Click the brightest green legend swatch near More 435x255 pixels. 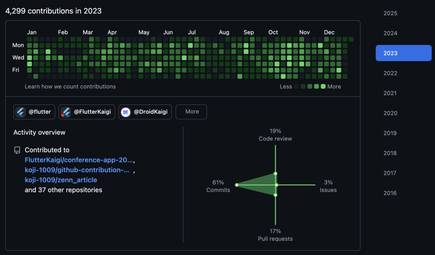pos(323,87)
